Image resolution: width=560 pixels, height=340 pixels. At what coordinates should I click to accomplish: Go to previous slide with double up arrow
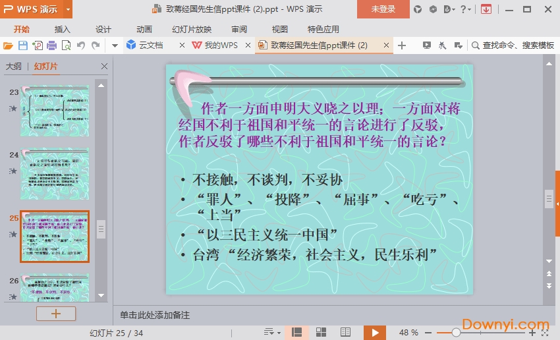(549, 273)
